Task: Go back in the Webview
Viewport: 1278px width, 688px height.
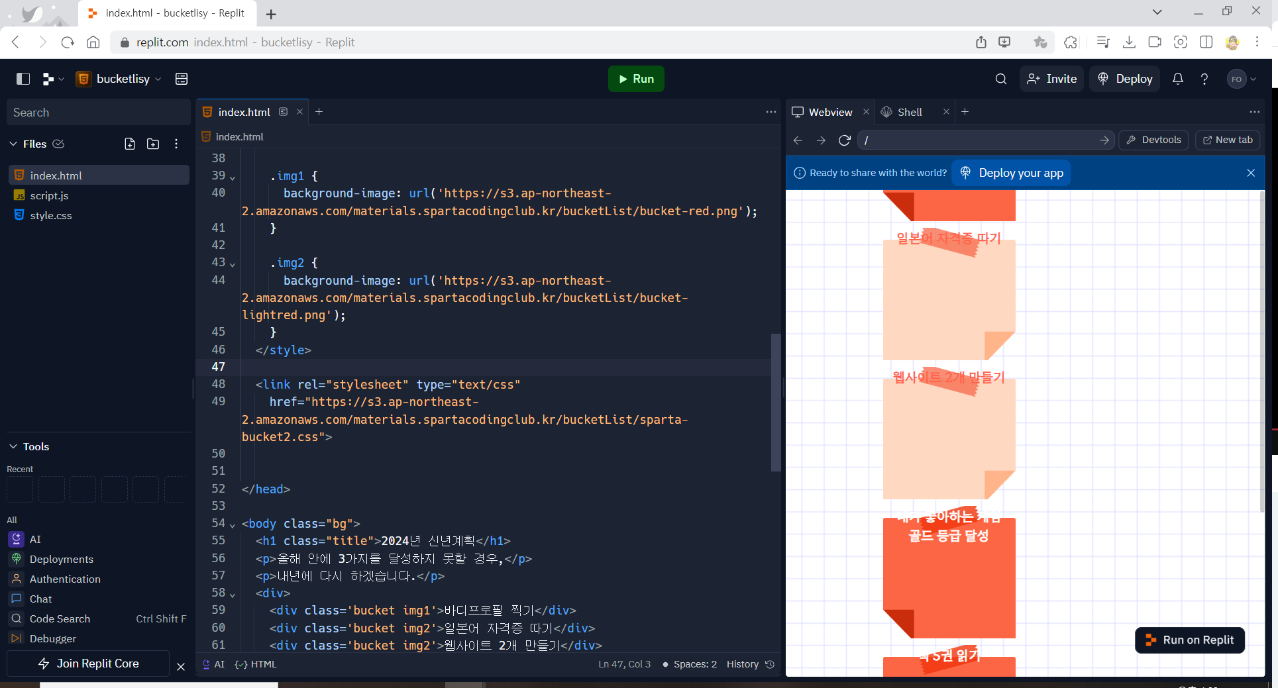Action: pyautogui.click(x=798, y=140)
